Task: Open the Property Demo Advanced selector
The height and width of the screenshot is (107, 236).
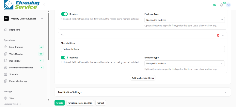Action: click(x=23, y=19)
